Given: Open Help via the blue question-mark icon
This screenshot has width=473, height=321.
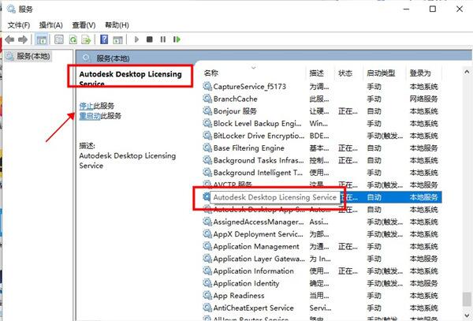Looking at the screenshot, I should 103,39.
